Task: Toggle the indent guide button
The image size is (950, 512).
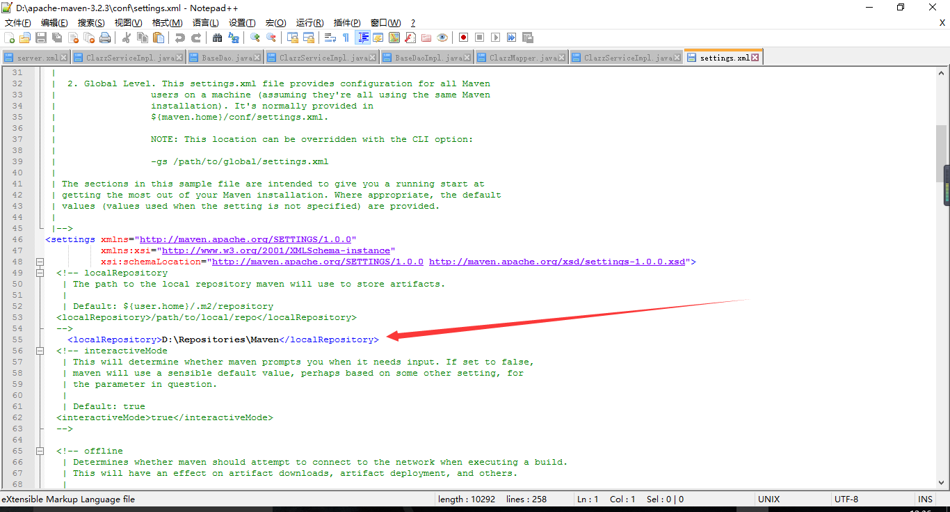Action: click(x=362, y=38)
